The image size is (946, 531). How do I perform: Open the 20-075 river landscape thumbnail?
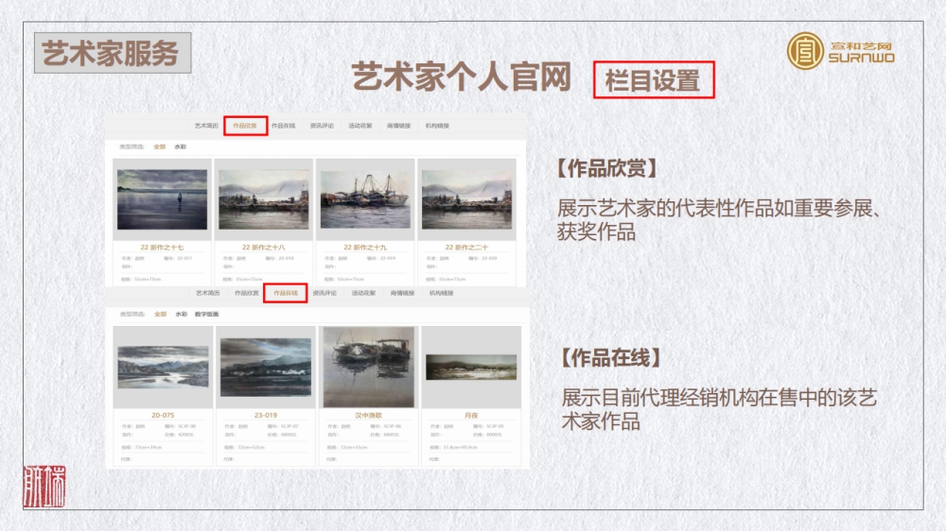pyautogui.click(x=163, y=367)
